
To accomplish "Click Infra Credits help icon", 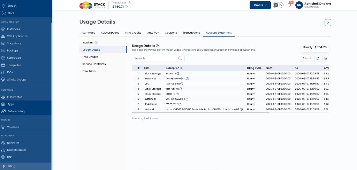I will click(x=129, y=3).
